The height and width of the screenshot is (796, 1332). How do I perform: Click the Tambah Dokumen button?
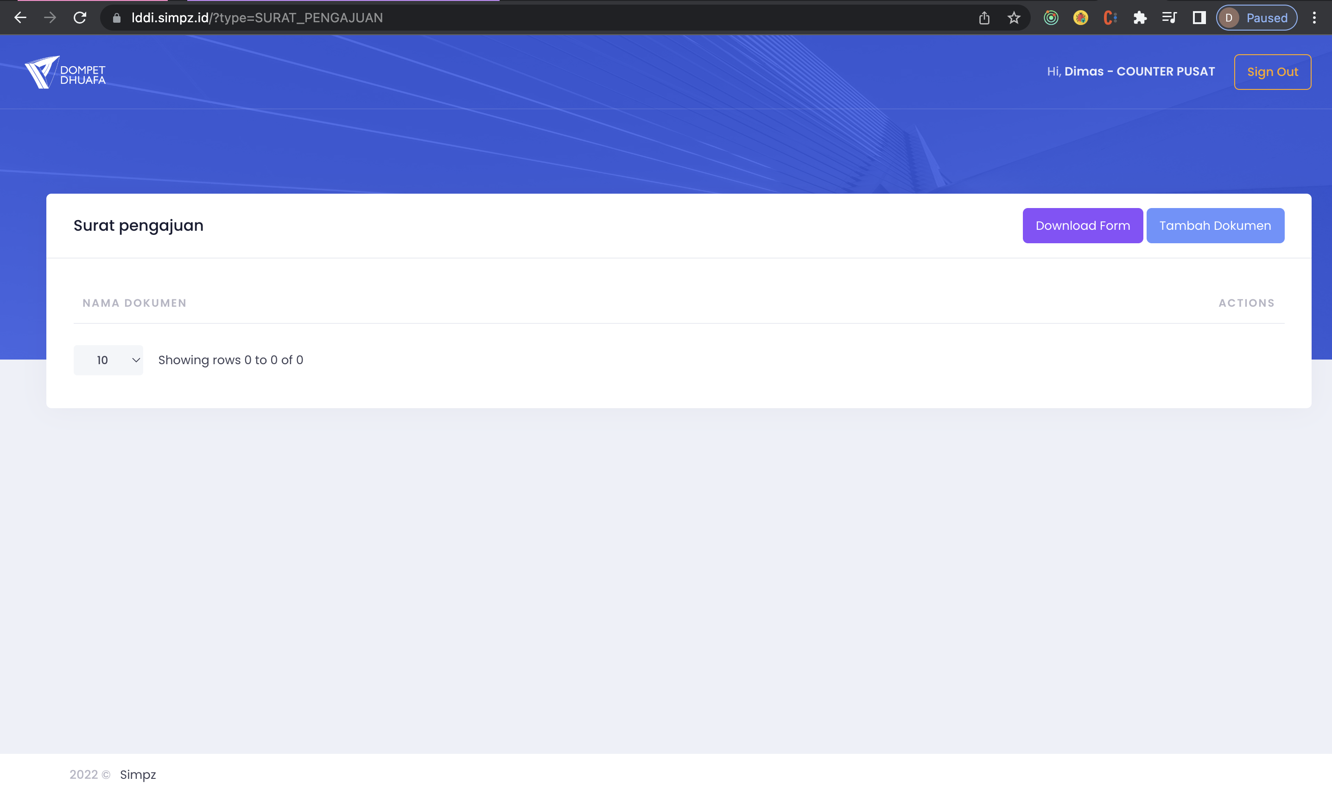(x=1215, y=226)
